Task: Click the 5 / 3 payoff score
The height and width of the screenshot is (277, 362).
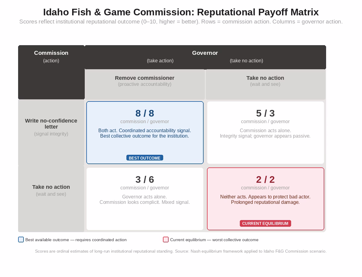Action: pos(265,113)
